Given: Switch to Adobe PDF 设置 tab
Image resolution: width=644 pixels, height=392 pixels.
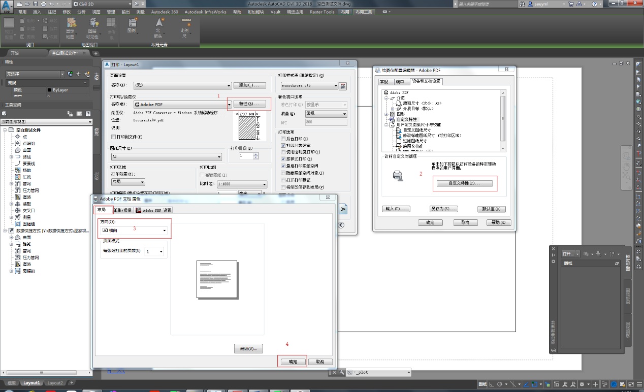Looking at the screenshot, I should 154,210.
